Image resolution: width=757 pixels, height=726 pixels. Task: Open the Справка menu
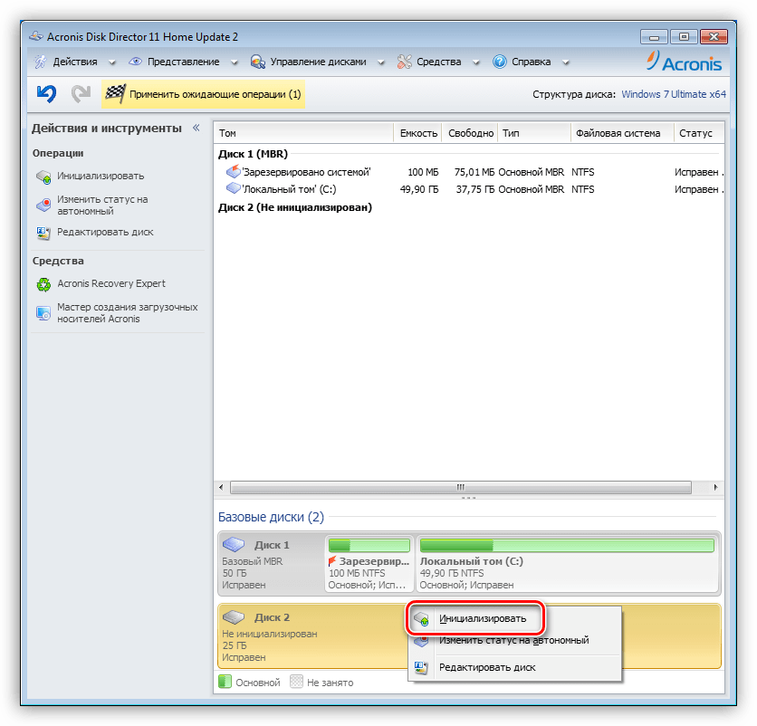click(x=531, y=62)
